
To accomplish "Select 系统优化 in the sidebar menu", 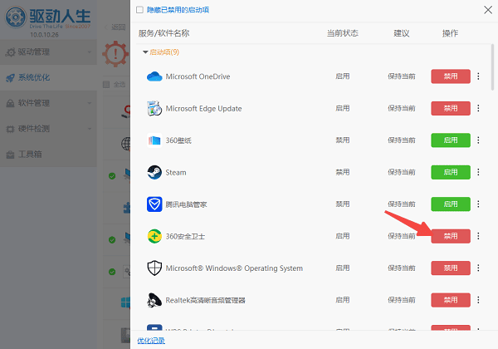I will tap(48, 77).
